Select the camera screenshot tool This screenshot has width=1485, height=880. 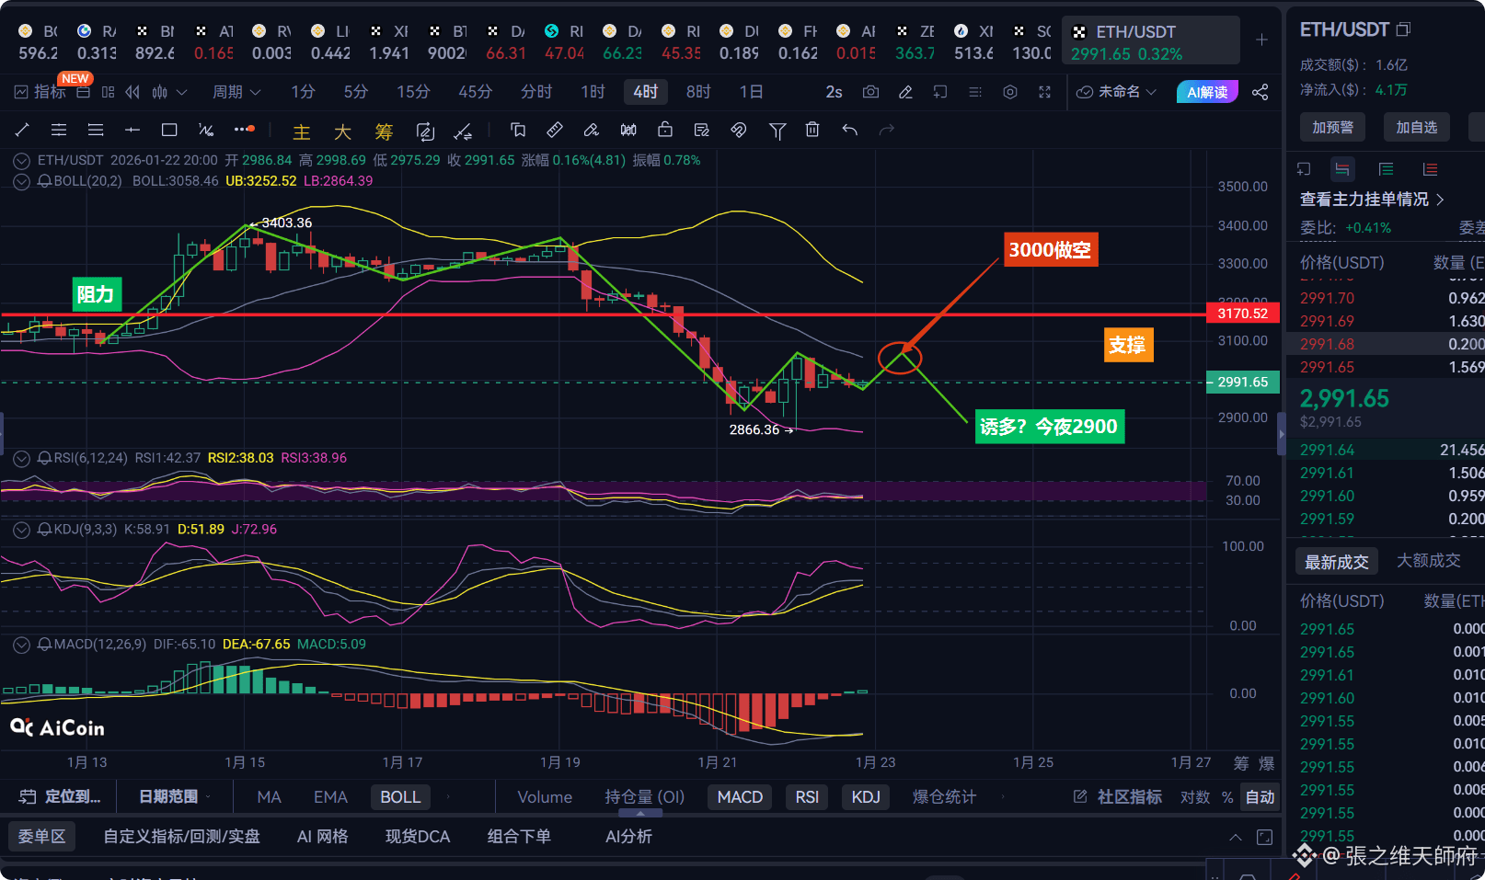point(870,92)
